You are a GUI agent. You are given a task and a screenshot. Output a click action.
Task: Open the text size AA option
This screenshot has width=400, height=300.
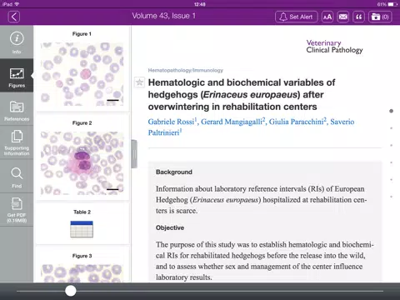pos(327,17)
